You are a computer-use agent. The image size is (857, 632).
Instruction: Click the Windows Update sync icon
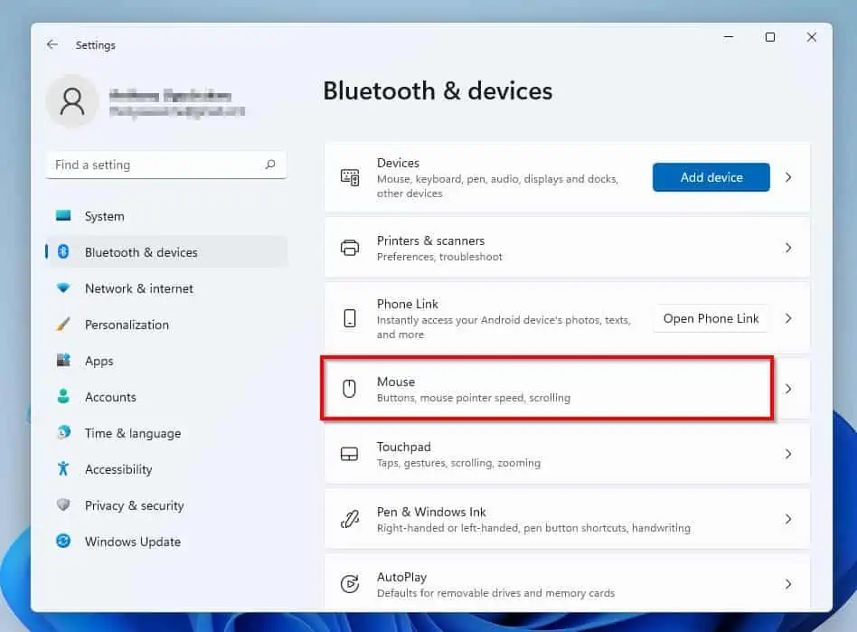tap(63, 541)
